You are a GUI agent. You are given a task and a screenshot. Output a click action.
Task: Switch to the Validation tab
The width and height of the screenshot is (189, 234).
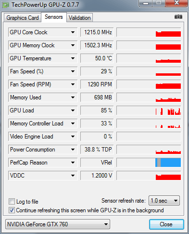(80, 18)
